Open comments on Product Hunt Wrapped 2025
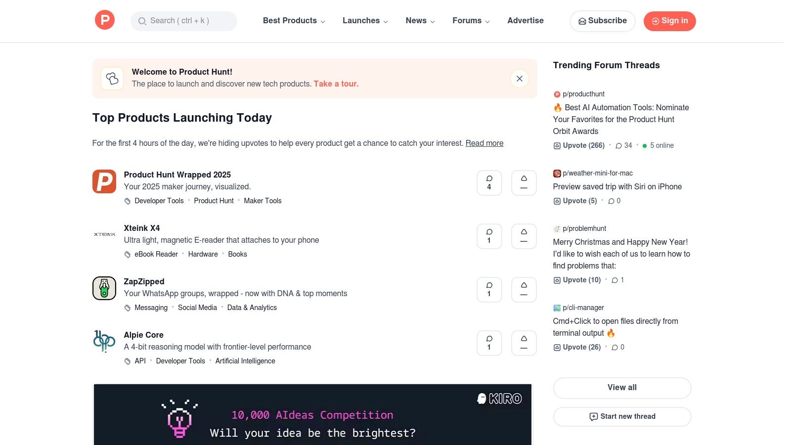 [x=489, y=182]
